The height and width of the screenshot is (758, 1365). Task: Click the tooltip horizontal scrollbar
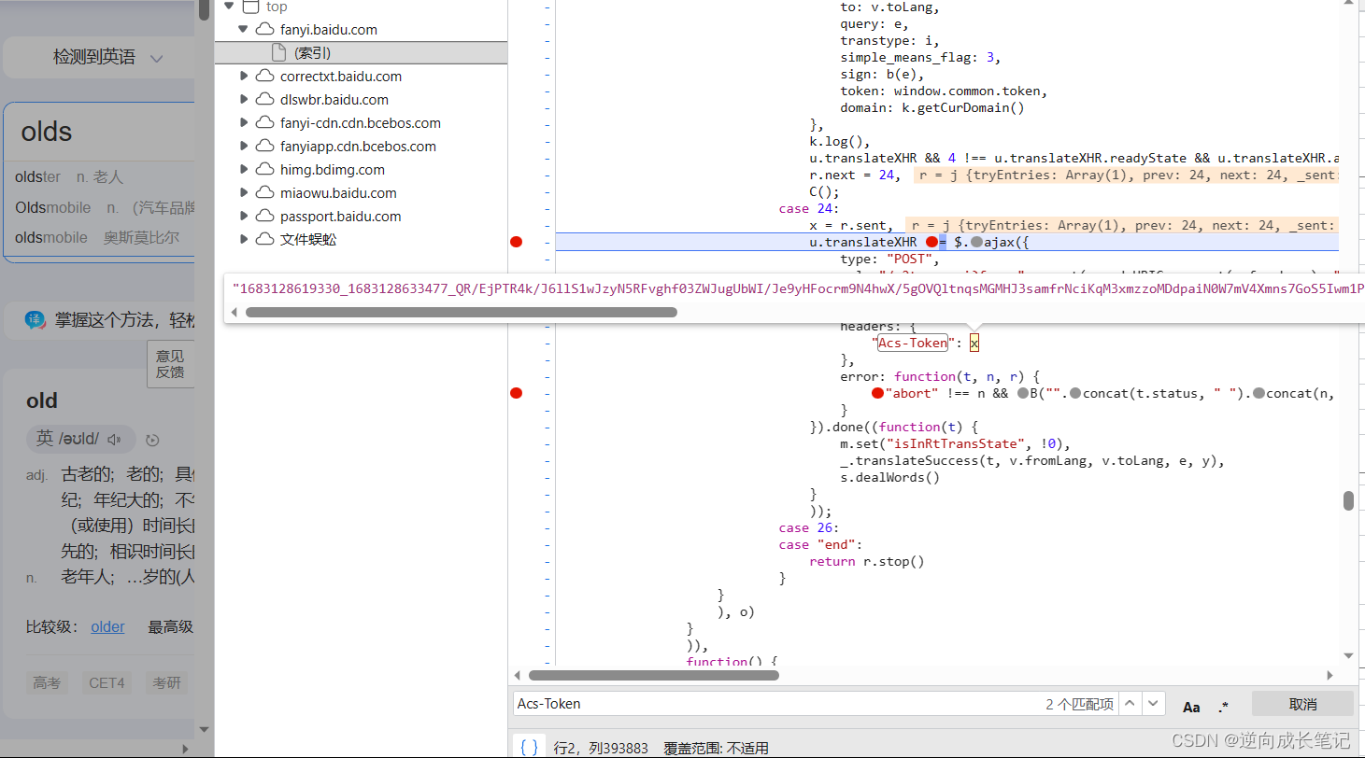pyautogui.click(x=461, y=312)
